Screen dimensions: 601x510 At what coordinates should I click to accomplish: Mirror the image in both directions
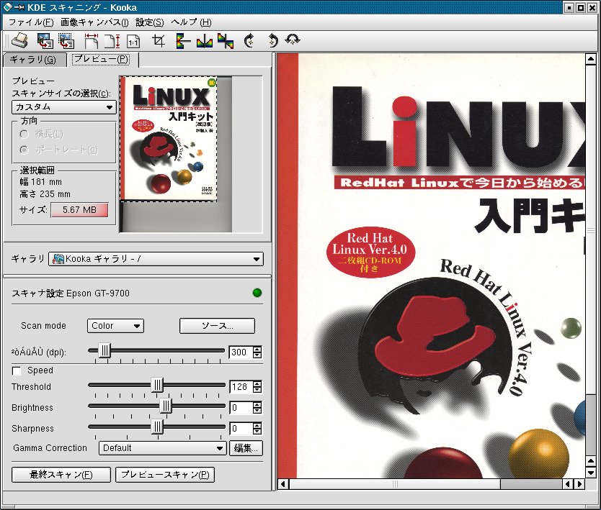coord(226,40)
